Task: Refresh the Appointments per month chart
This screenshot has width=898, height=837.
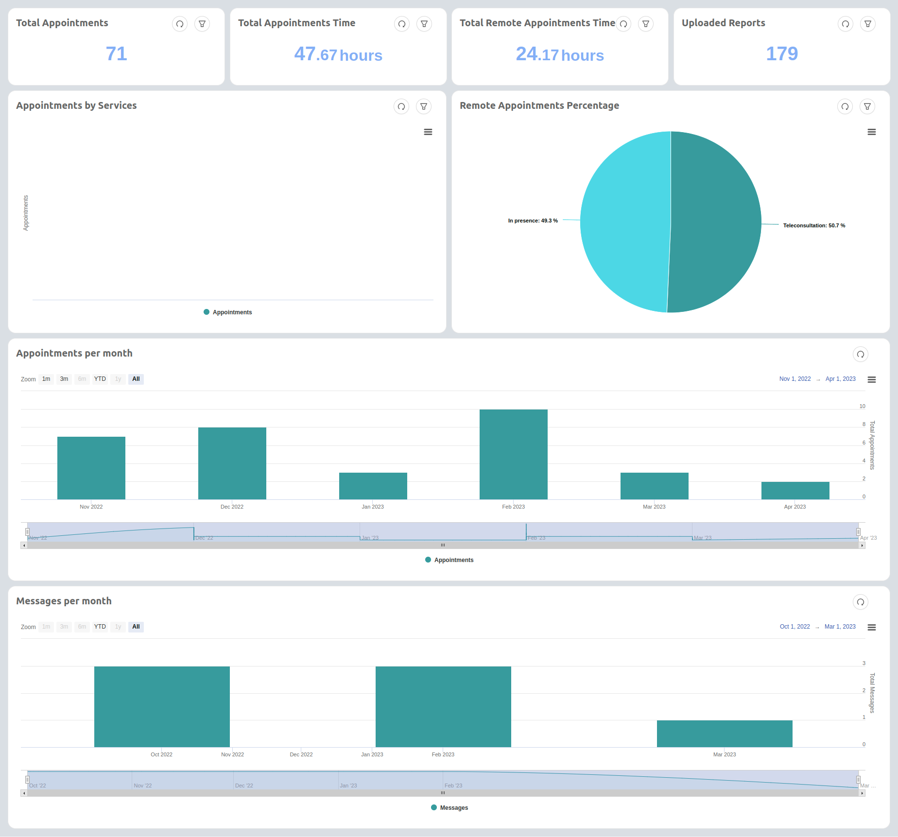Action: point(861,355)
